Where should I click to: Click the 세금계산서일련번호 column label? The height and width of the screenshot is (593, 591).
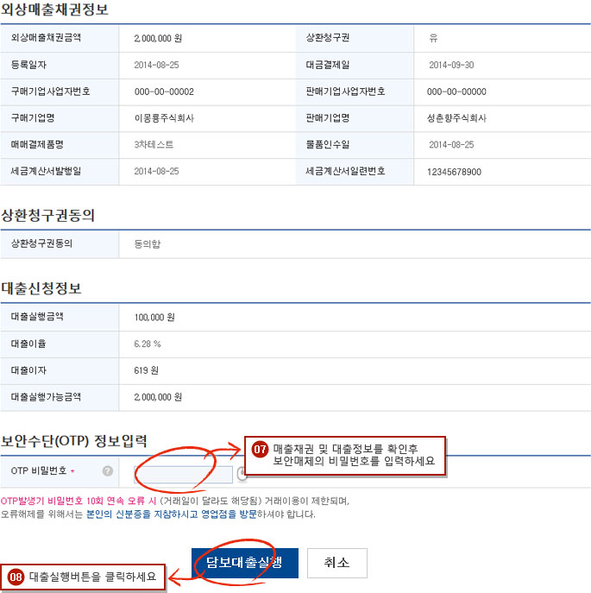[x=346, y=171]
